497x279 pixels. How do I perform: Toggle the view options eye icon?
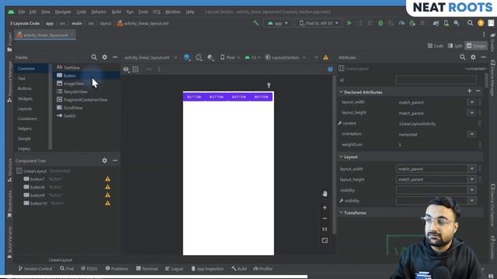[x=126, y=69]
